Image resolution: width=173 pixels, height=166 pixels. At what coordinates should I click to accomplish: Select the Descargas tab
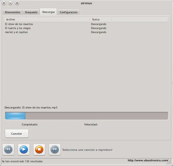click(x=48, y=12)
